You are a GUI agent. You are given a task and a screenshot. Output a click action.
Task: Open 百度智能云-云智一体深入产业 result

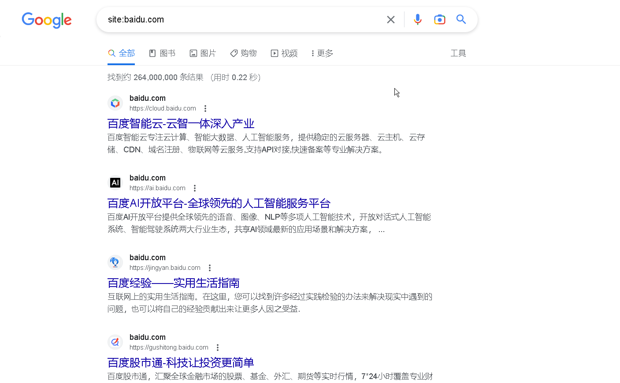[181, 124]
